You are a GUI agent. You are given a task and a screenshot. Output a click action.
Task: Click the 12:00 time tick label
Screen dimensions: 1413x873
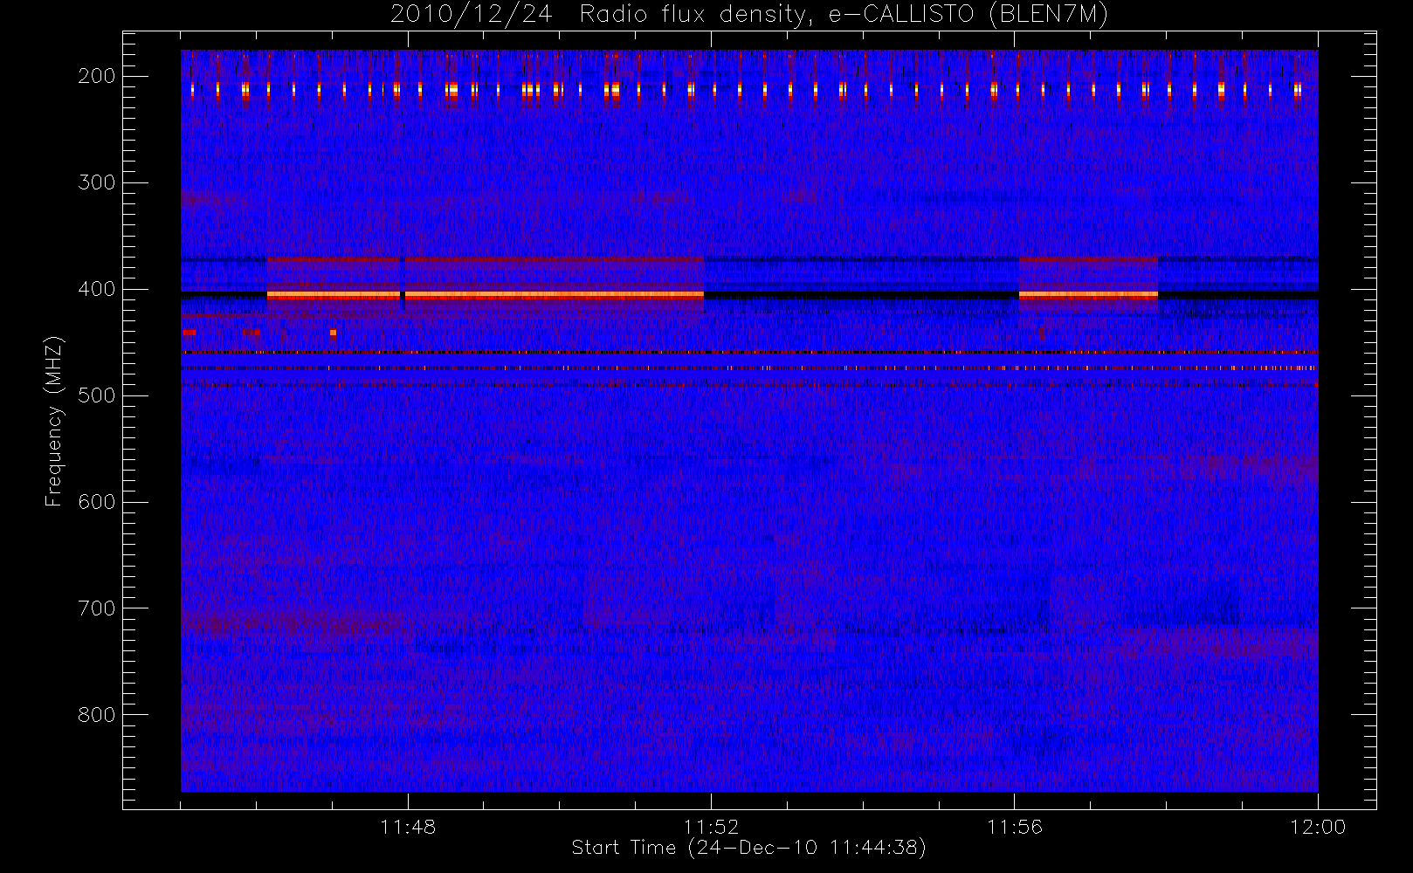1318,827
